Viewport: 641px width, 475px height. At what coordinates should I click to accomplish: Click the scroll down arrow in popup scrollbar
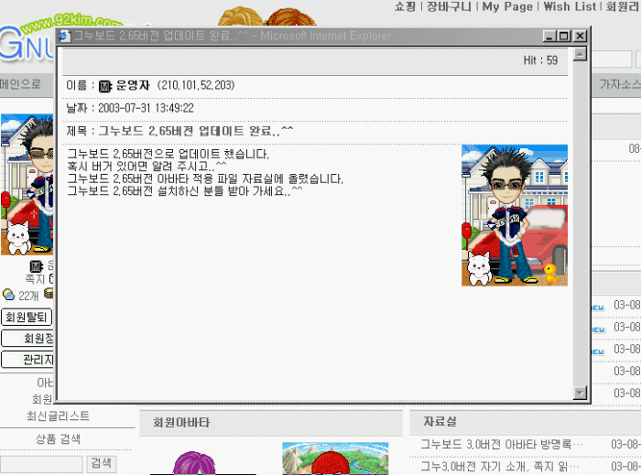click(580, 393)
